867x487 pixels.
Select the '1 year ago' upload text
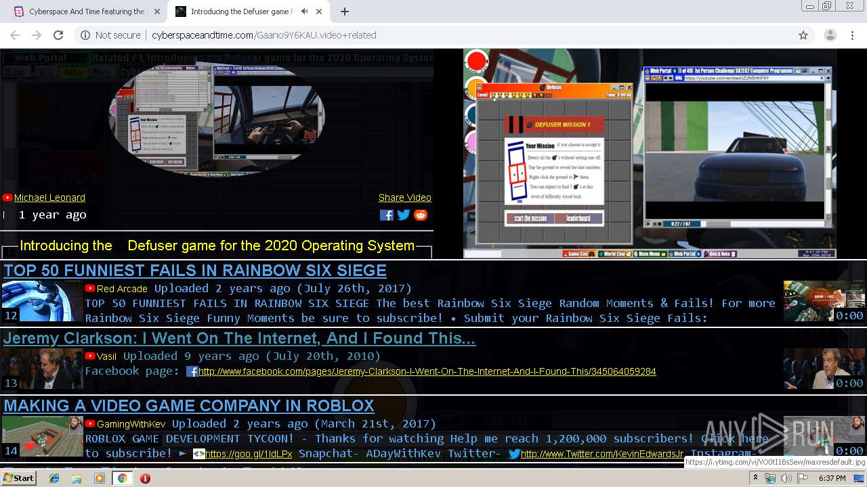53,215
